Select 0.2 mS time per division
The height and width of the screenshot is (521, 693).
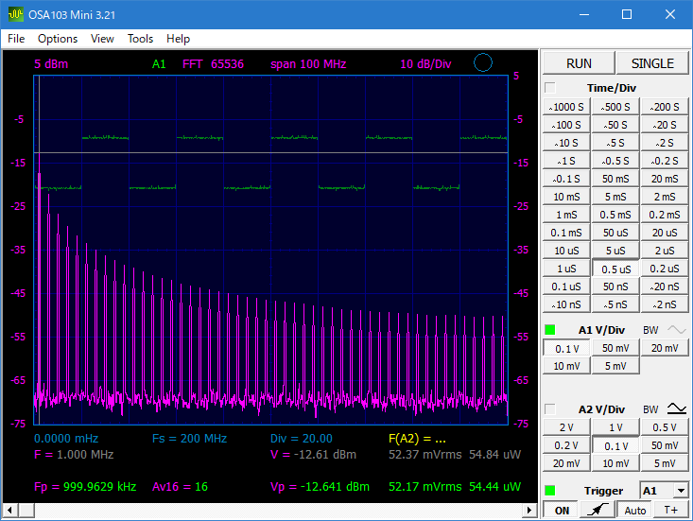(665, 215)
